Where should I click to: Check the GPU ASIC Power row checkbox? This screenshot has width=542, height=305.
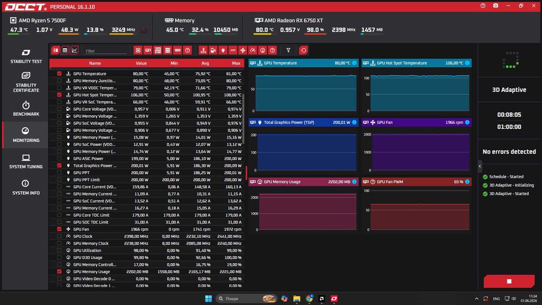click(60, 158)
